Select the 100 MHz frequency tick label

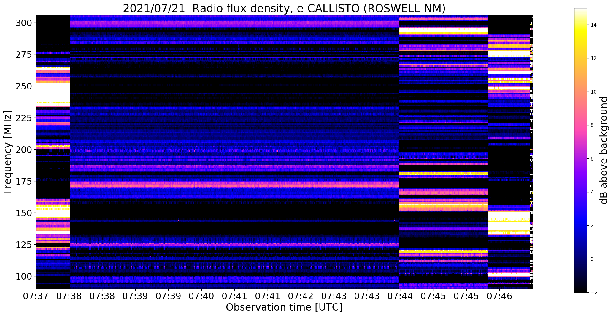click(x=24, y=276)
